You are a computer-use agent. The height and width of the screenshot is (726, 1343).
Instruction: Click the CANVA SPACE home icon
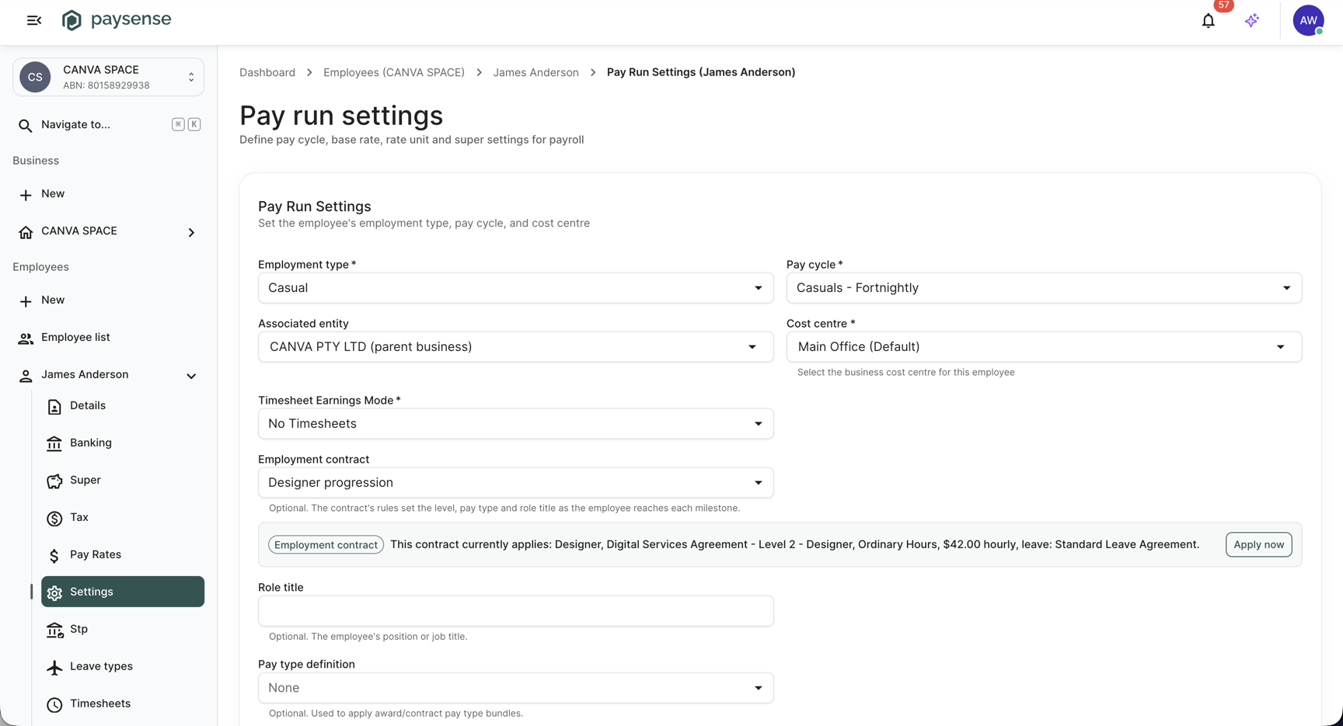tap(26, 232)
